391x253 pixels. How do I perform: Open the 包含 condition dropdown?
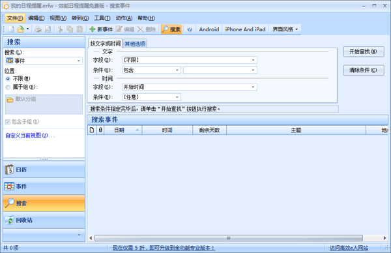[x=151, y=70]
